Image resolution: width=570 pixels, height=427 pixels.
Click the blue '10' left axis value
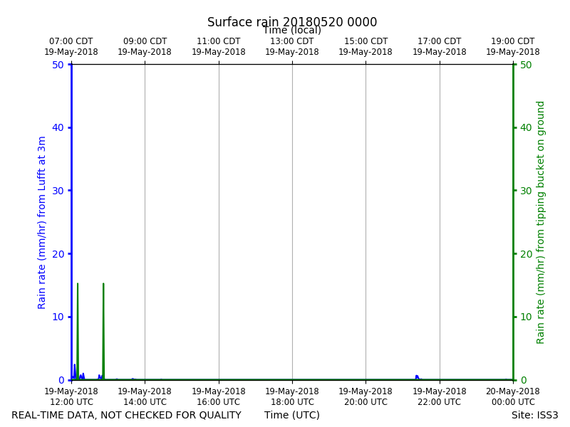[58, 317]
